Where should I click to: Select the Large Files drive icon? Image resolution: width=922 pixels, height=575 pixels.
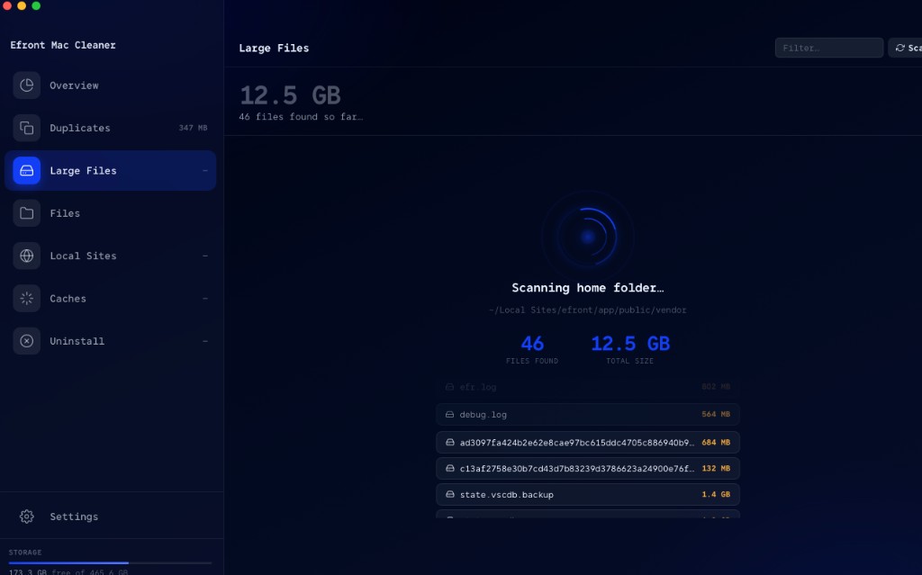[26, 170]
